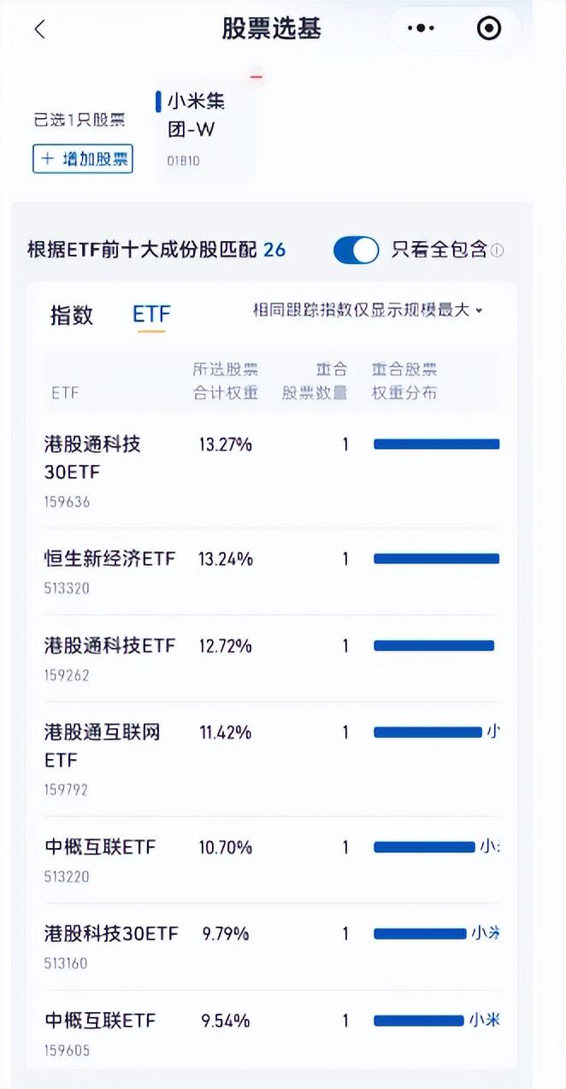The width and height of the screenshot is (566, 1089).
Task: Tap the mini-program close target icon
Action: [x=488, y=28]
